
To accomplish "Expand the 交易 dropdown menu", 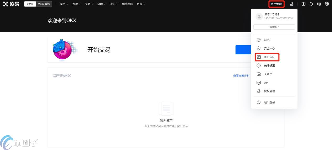I will (89, 4).
